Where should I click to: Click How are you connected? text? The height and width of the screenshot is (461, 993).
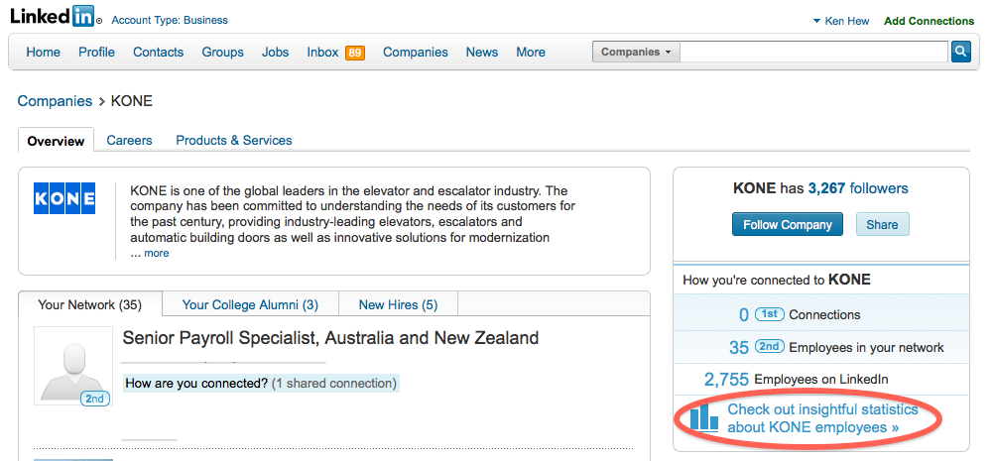click(x=196, y=383)
